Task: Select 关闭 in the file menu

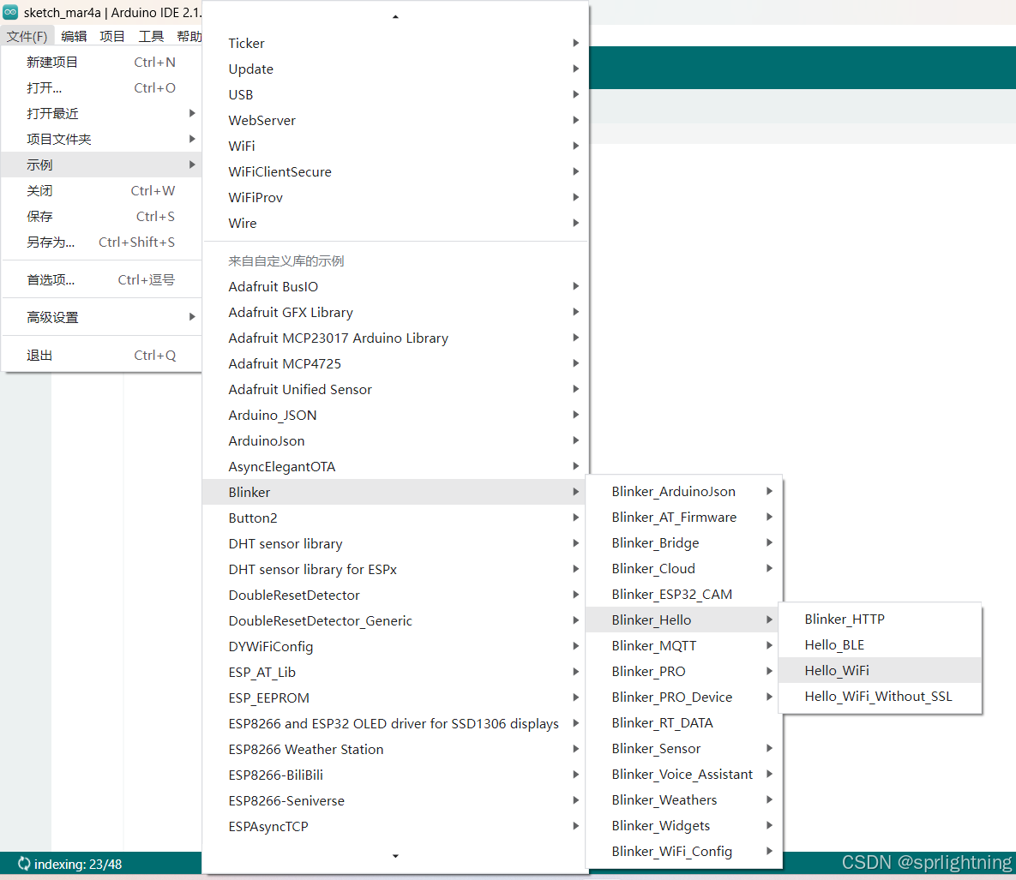Action: click(102, 191)
